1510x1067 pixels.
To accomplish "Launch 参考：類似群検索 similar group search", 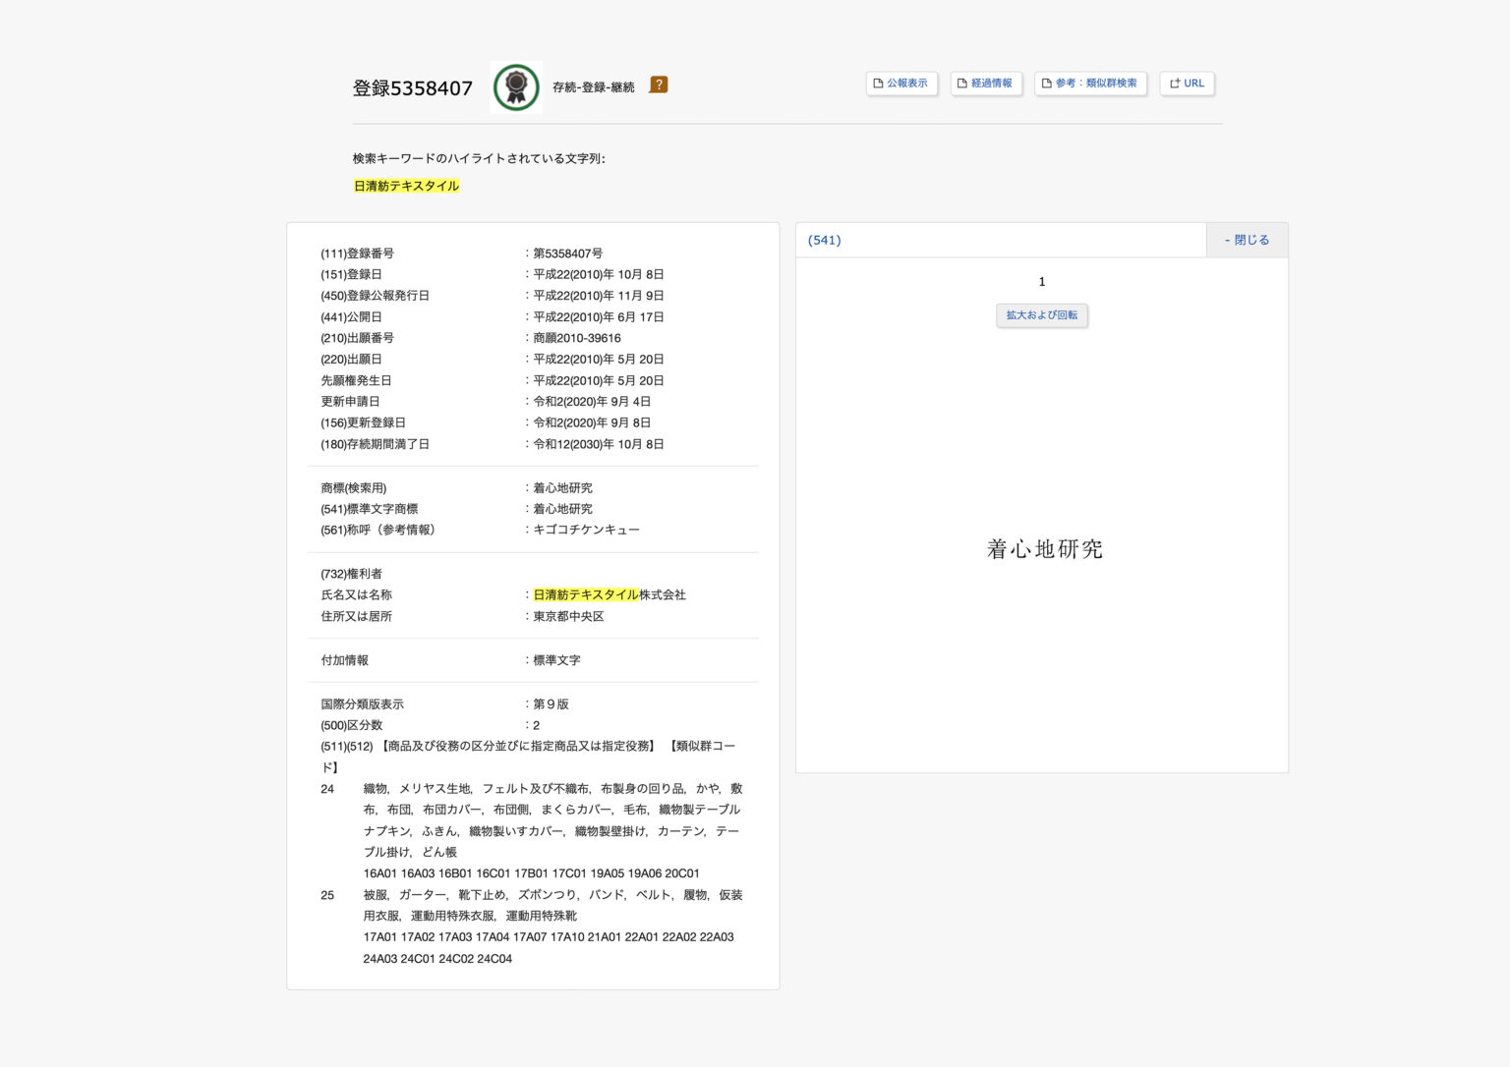I will coord(1090,84).
